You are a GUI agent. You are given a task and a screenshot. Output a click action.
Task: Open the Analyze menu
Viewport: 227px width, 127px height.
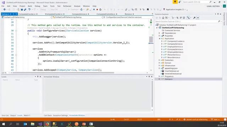click(77, 6)
